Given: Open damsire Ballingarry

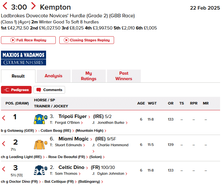Looking at the screenshot, I should [x=89, y=181].
